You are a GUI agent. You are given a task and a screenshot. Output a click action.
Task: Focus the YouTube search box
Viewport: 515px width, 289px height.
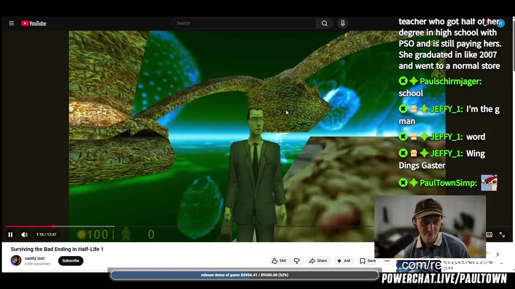click(244, 23)
